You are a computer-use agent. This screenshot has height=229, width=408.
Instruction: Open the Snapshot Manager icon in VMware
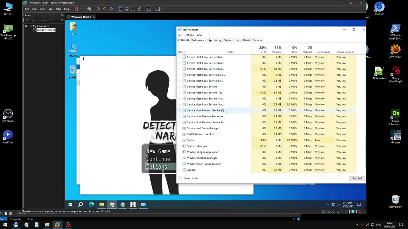click(x=111, y=9)
